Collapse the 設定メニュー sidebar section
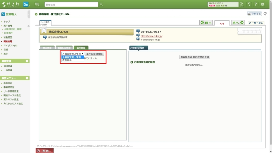272x153 pixels. coord(27,78)
